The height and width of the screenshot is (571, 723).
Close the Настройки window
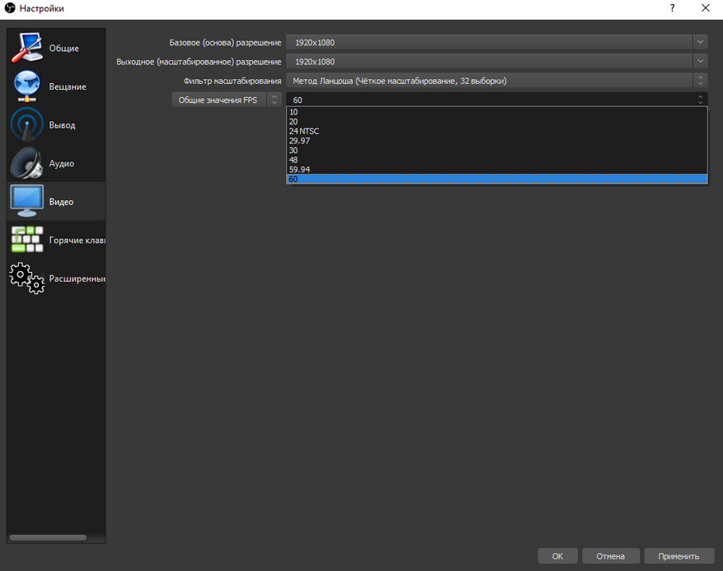(x=706, y=8)
